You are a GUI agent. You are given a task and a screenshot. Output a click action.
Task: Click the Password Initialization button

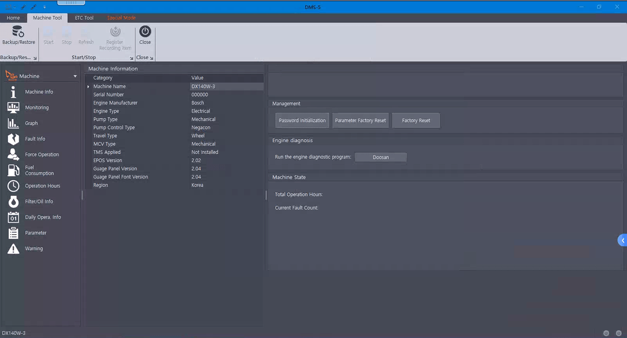click(302, 121)
